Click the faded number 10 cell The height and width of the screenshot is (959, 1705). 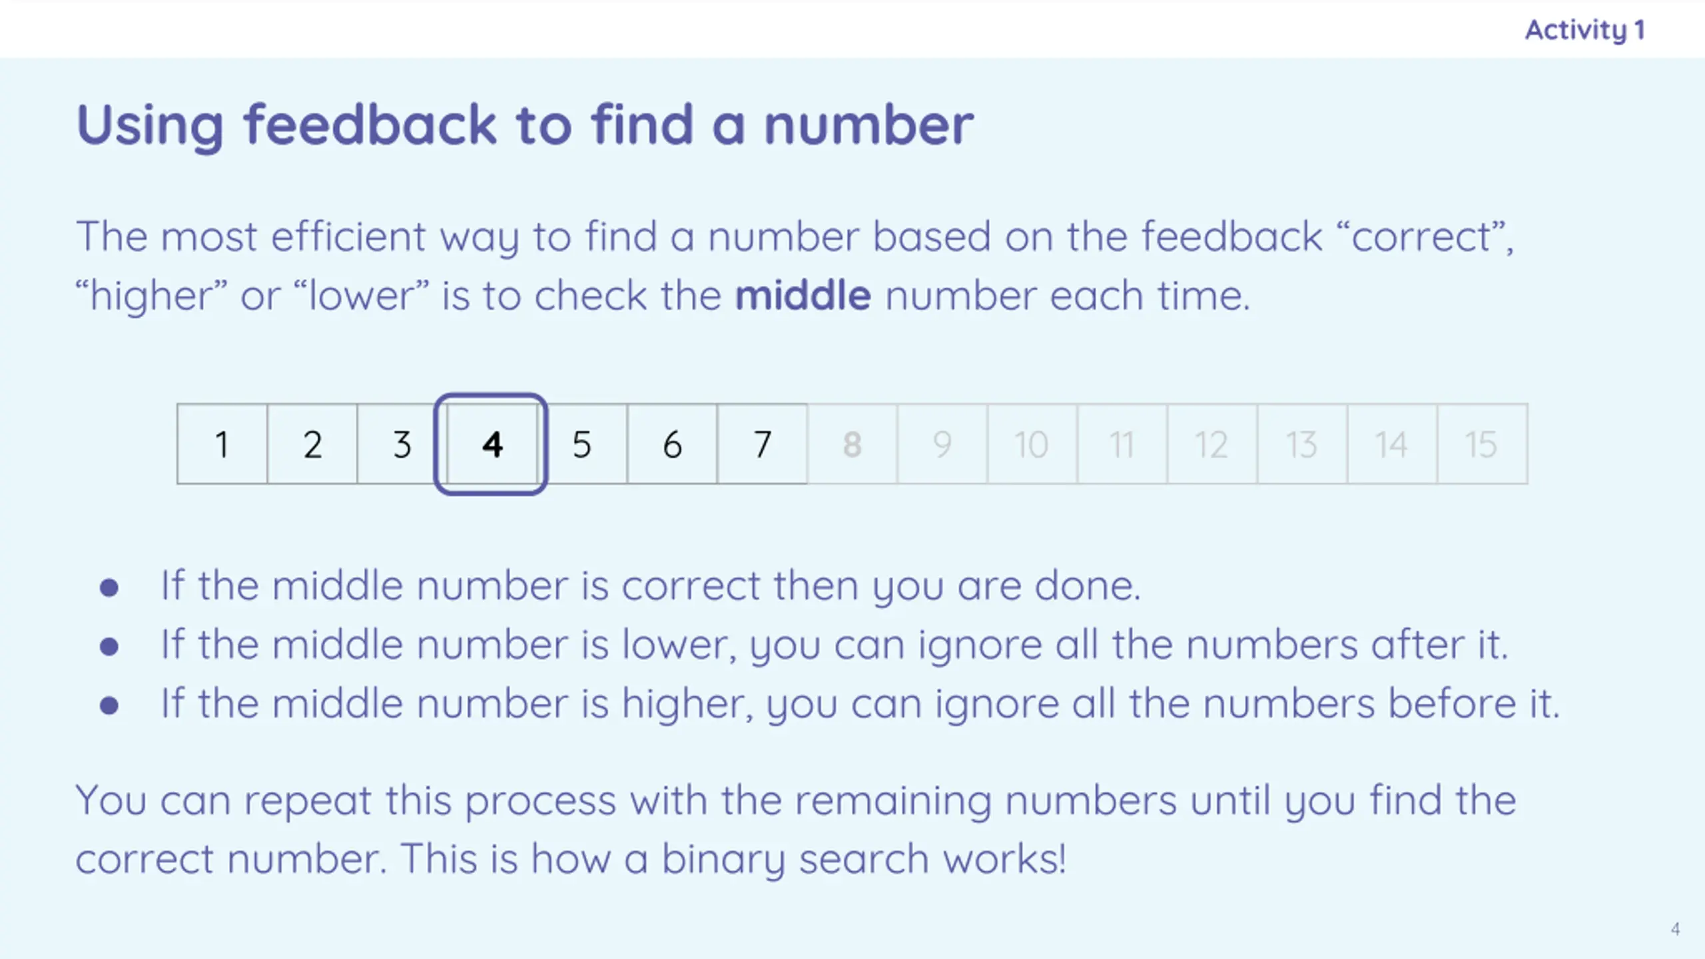click(x=1032, y=444)
